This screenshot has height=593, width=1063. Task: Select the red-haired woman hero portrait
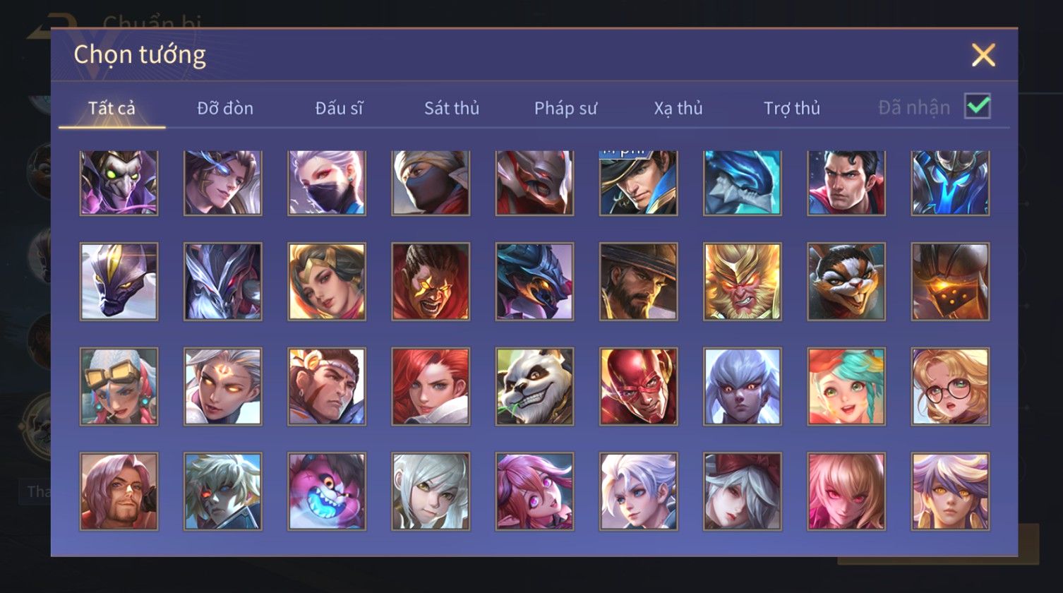tap(431, 386)
